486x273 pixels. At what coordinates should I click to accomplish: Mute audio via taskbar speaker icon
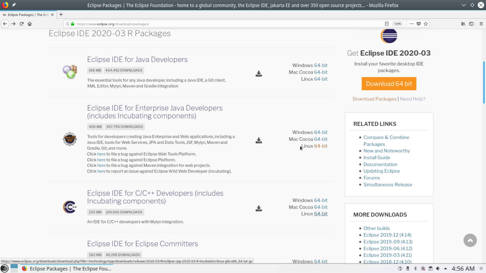[438, 268]
